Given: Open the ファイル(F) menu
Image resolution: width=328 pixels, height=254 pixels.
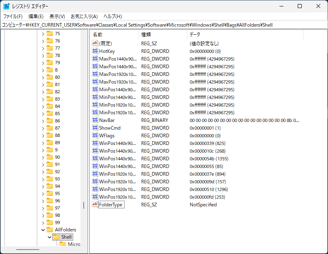Looking at the screenshot, I should pos(13,17).
